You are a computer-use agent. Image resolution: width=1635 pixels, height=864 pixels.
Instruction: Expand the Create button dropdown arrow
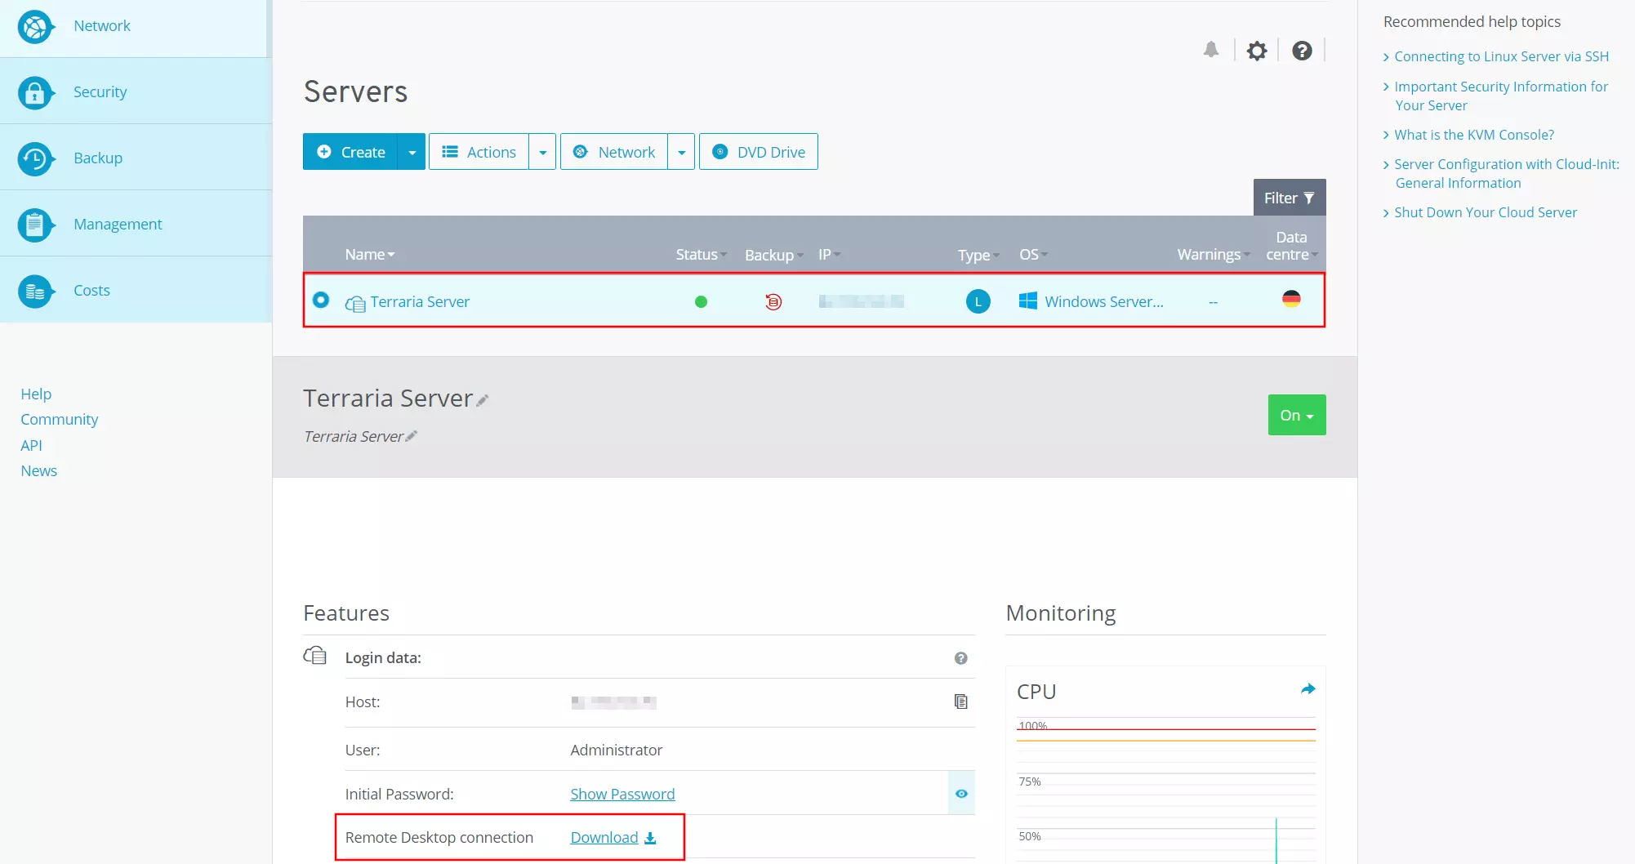click(x=412, y=152)
